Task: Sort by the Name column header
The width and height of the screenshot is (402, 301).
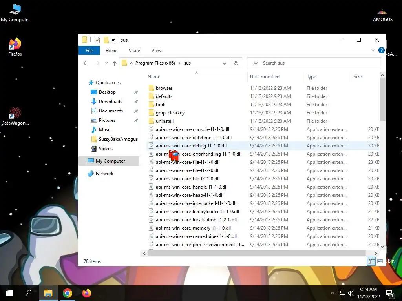Action: (154, 76)
